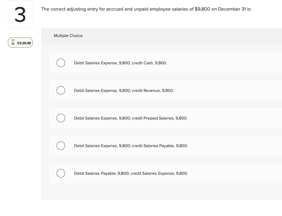This screenshot has height=216, width=282.
Task: Click the second answer option card
Action: (x=165, y=90)
